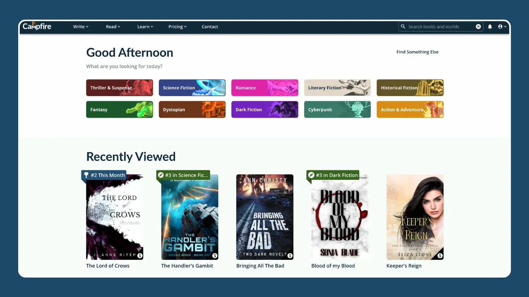The width and height of the screenshot is (529, 297).
Task: Open the Keeper's Reign book cover
Action: 415,217
